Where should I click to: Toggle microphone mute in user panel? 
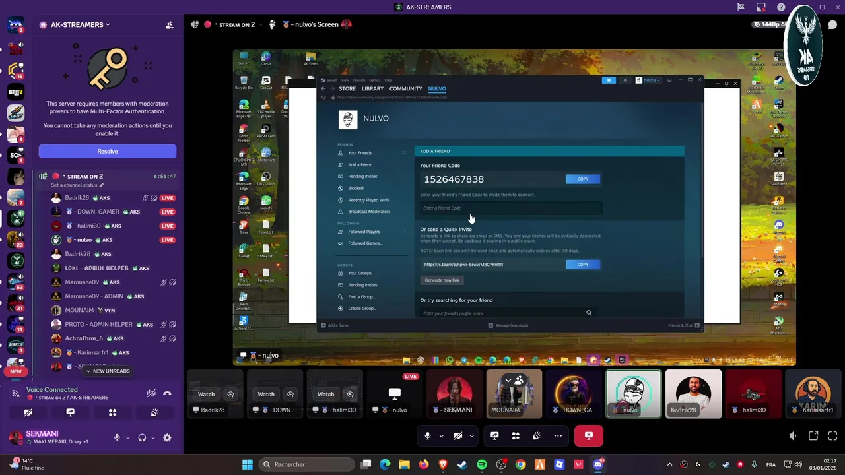[x=117, y=437]
